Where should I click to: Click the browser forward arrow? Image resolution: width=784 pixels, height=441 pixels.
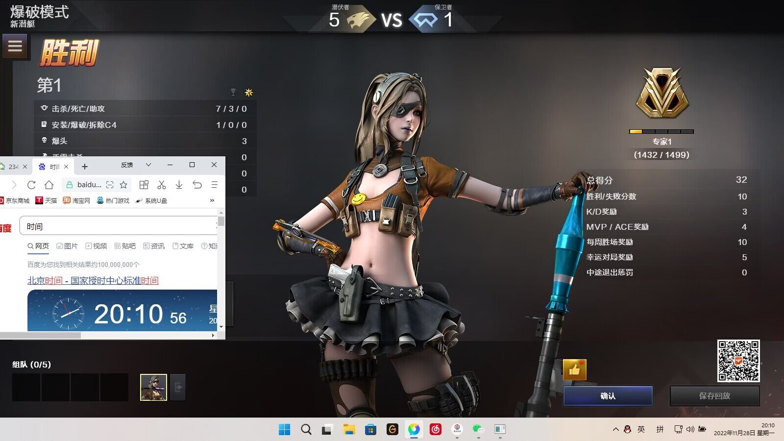(x=14, y=185)
